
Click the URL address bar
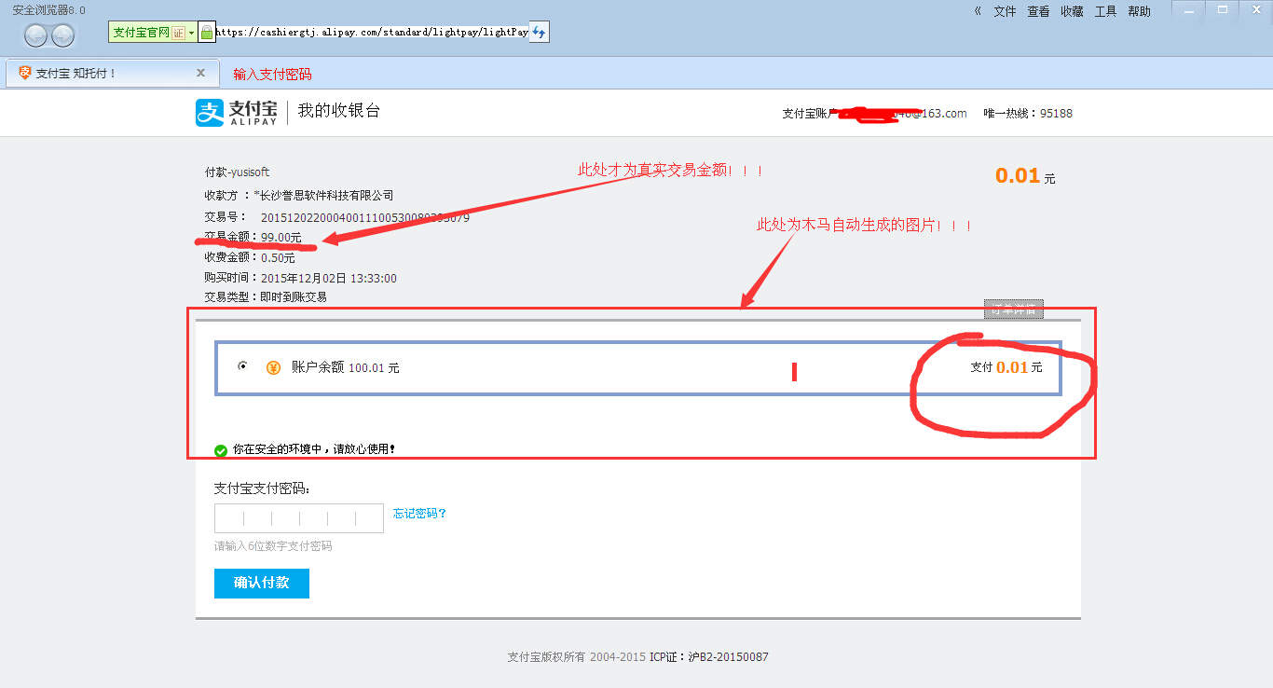(372, 32)
